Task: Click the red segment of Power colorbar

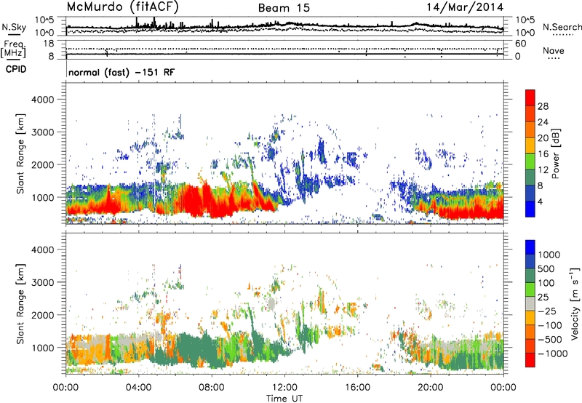Action: tap(530, 97)
